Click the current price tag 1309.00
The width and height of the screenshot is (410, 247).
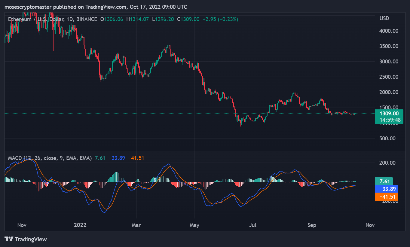point(389,114)
